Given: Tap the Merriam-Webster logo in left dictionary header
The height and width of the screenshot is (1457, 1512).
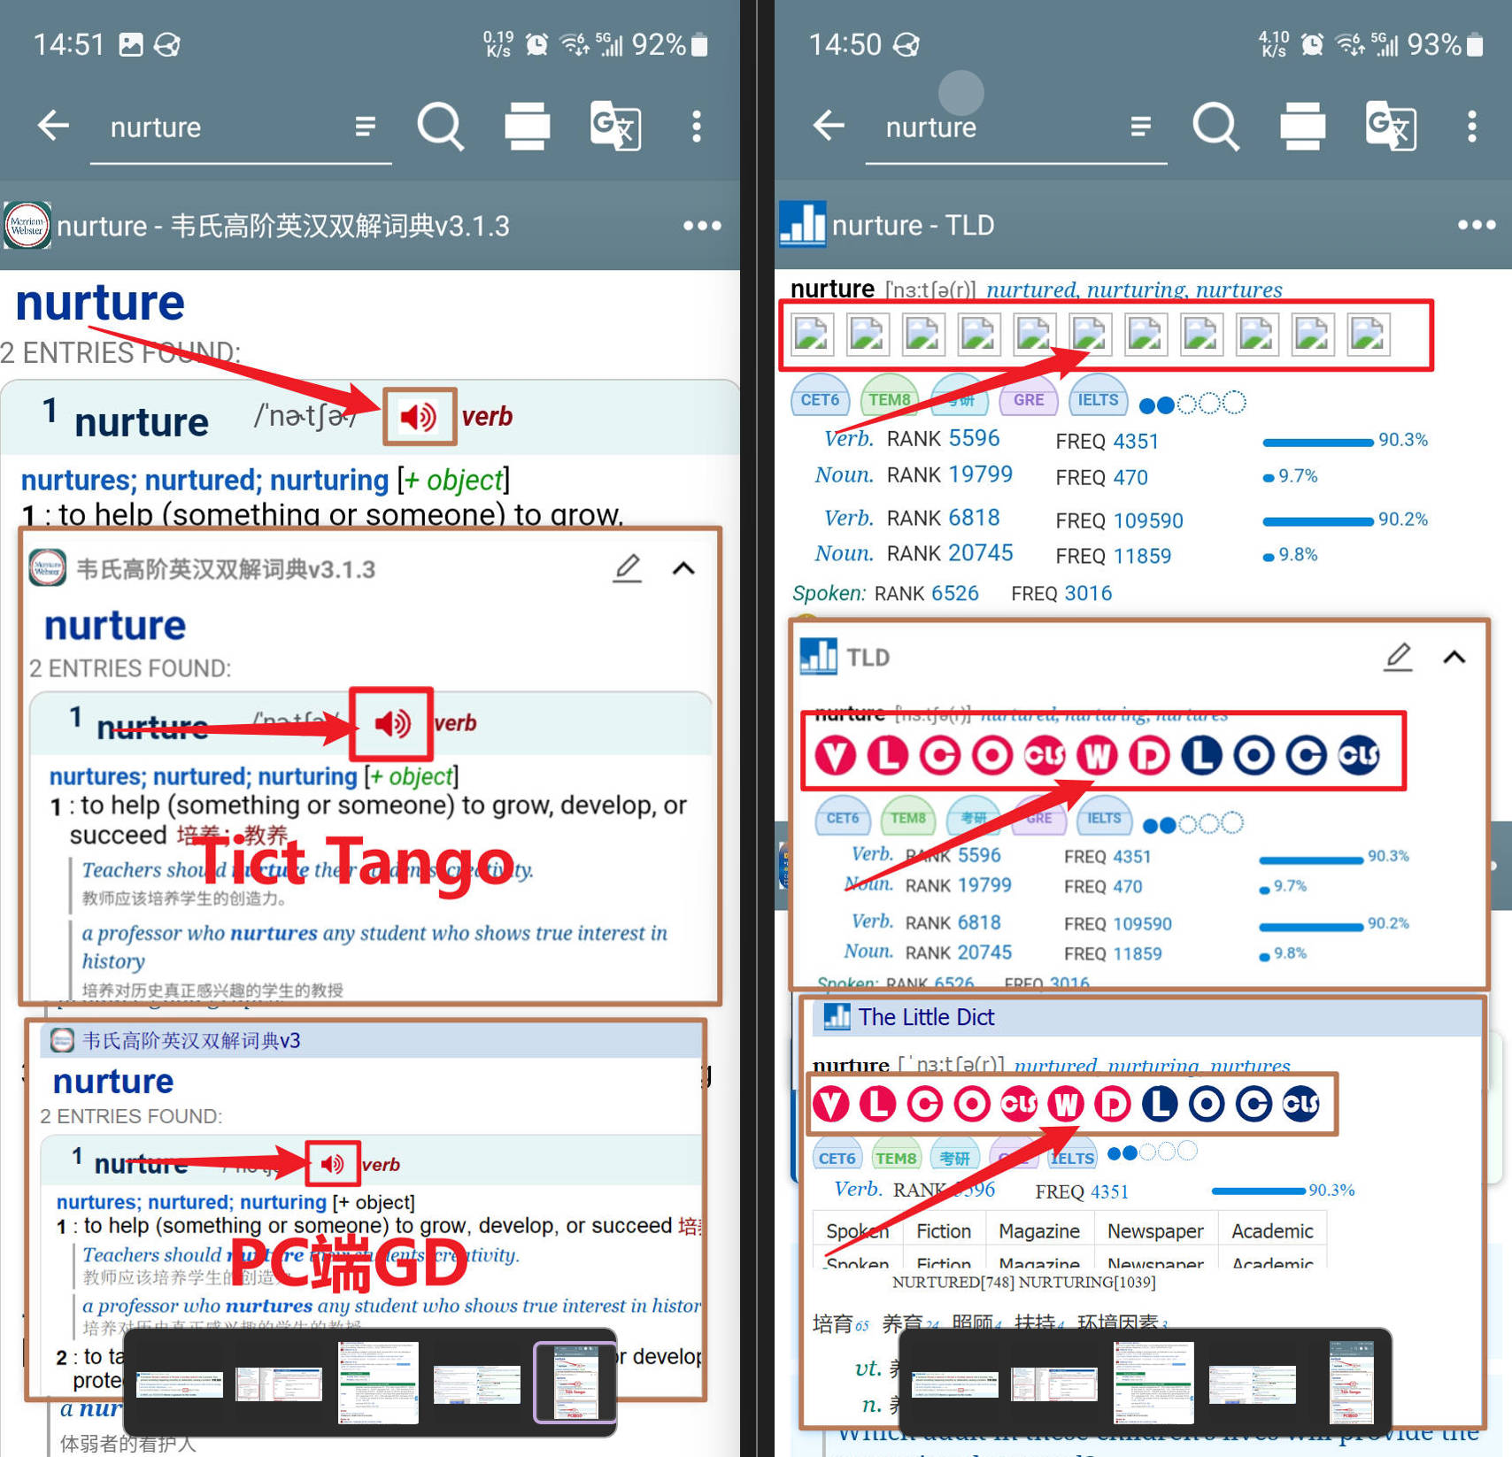Looking at the screenshot, I should point(27,226).
